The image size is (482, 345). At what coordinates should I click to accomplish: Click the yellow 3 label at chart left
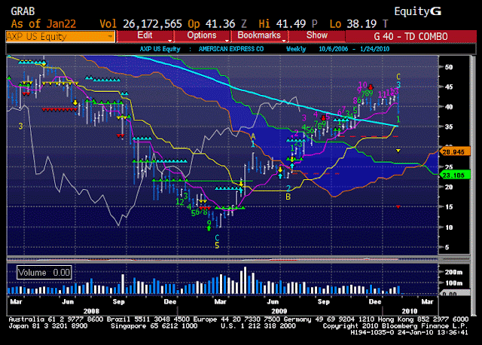(20, 126)
